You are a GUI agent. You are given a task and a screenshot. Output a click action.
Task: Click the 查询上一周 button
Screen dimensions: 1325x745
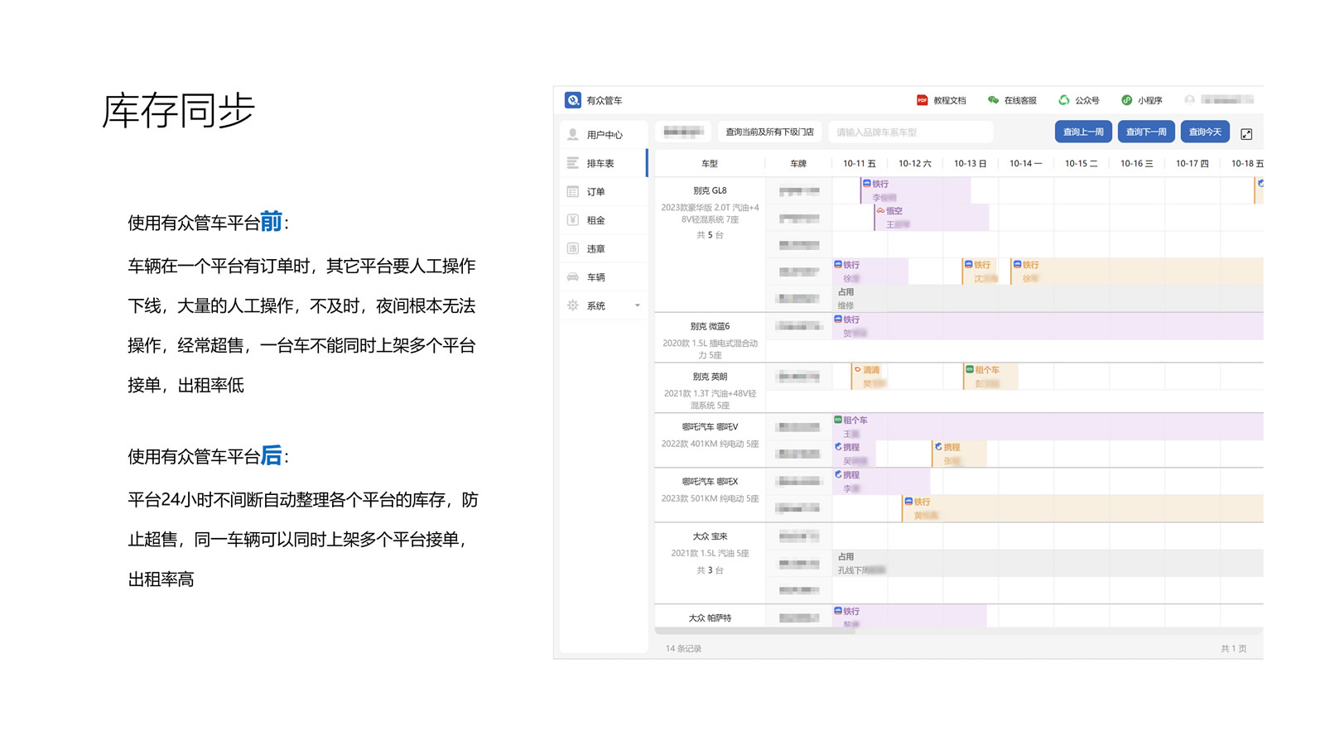1083,132
